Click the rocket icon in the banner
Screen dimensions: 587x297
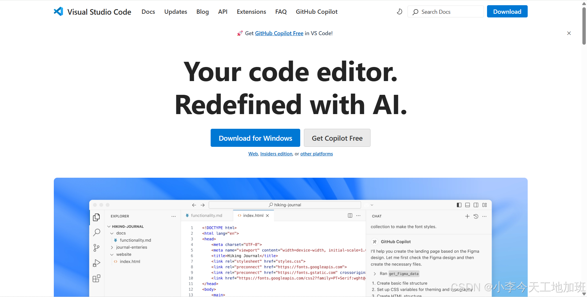coord(240,33)
